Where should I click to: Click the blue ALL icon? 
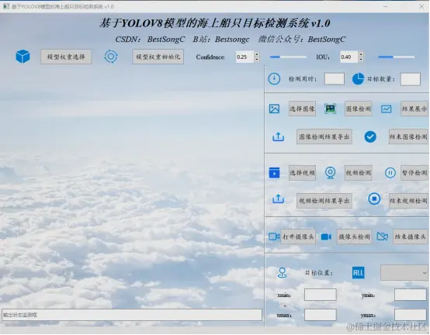click(x=358, y=273)
